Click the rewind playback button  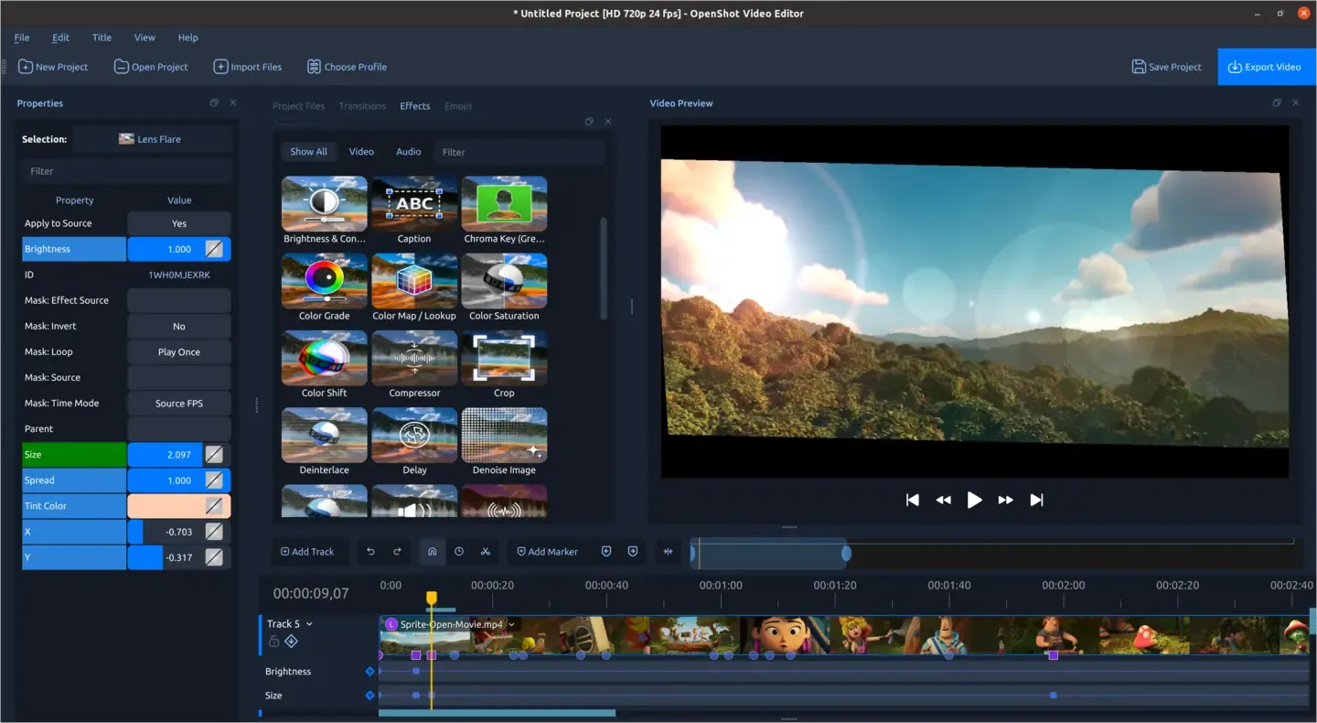(943, 500)
